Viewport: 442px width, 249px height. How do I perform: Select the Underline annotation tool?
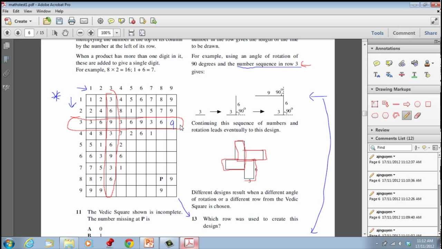pos(414,74)
